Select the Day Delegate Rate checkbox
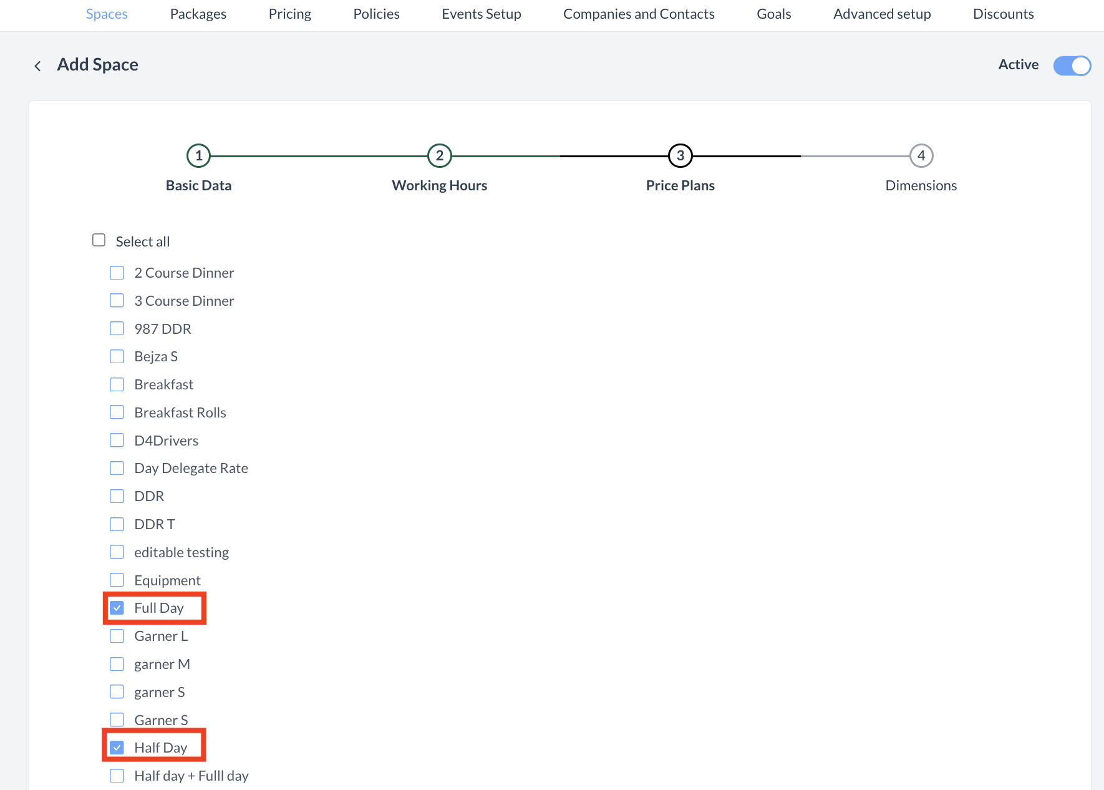The height and width of the screenshot is (790, 1104). point(117,468)
